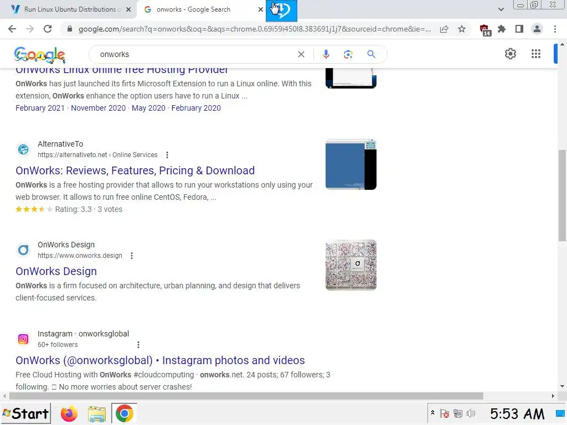This screenshot has height=425, width=567.
Task: Open the May 2020 sitelink
Action: point(148,108)
